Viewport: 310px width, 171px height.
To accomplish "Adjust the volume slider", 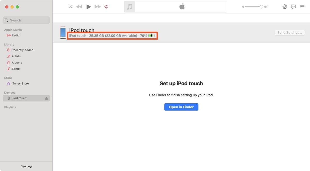I will pyautogui.click(x=261, y=7).
